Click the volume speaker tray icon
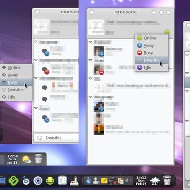190x190 pixels. click(x=128, y=180)
